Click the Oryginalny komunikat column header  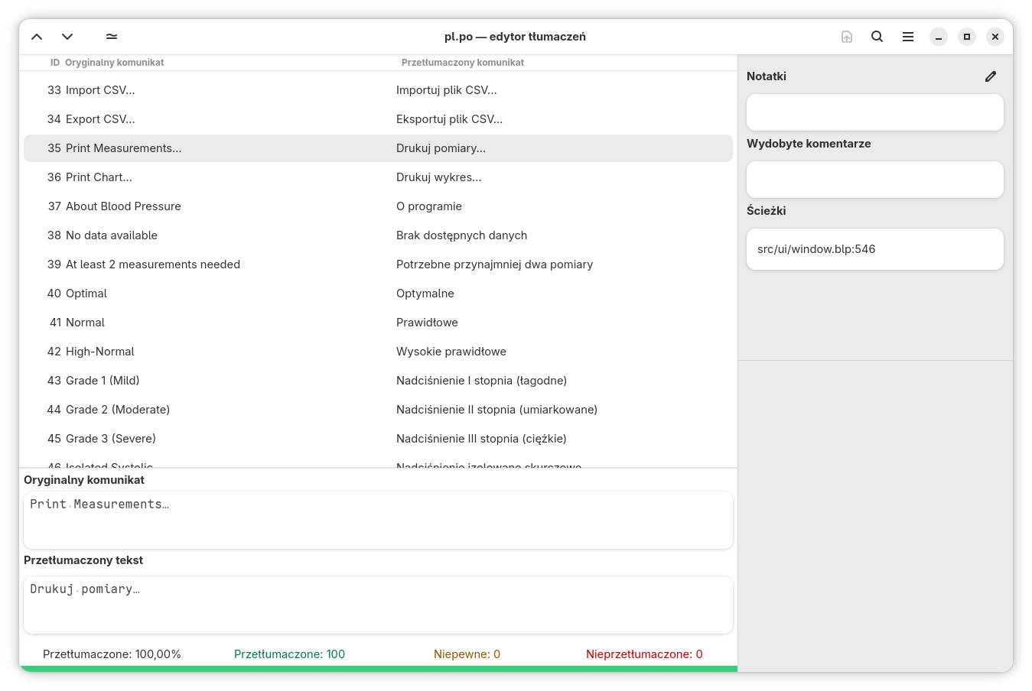114,63
